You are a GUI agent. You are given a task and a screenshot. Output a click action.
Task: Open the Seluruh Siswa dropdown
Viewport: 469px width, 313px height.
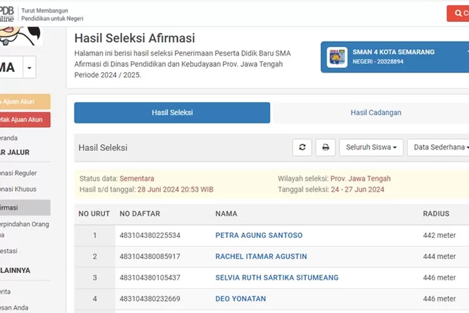coord(371,147)
